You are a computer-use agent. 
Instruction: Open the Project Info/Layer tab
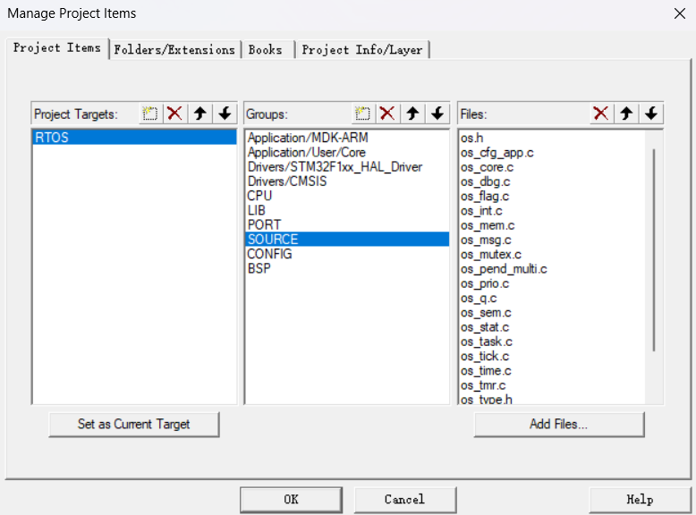pyautogui.click(x=362, y=50)
